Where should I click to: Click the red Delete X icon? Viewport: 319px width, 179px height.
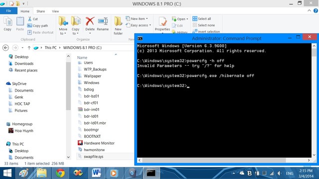pos(90,21)
